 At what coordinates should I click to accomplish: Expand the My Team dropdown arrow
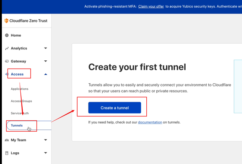[x=46, y=140]
